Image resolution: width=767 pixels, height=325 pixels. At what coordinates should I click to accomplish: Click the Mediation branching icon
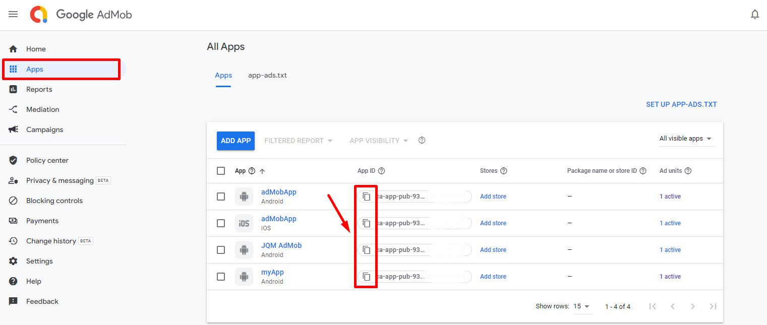tap(14, 109)
